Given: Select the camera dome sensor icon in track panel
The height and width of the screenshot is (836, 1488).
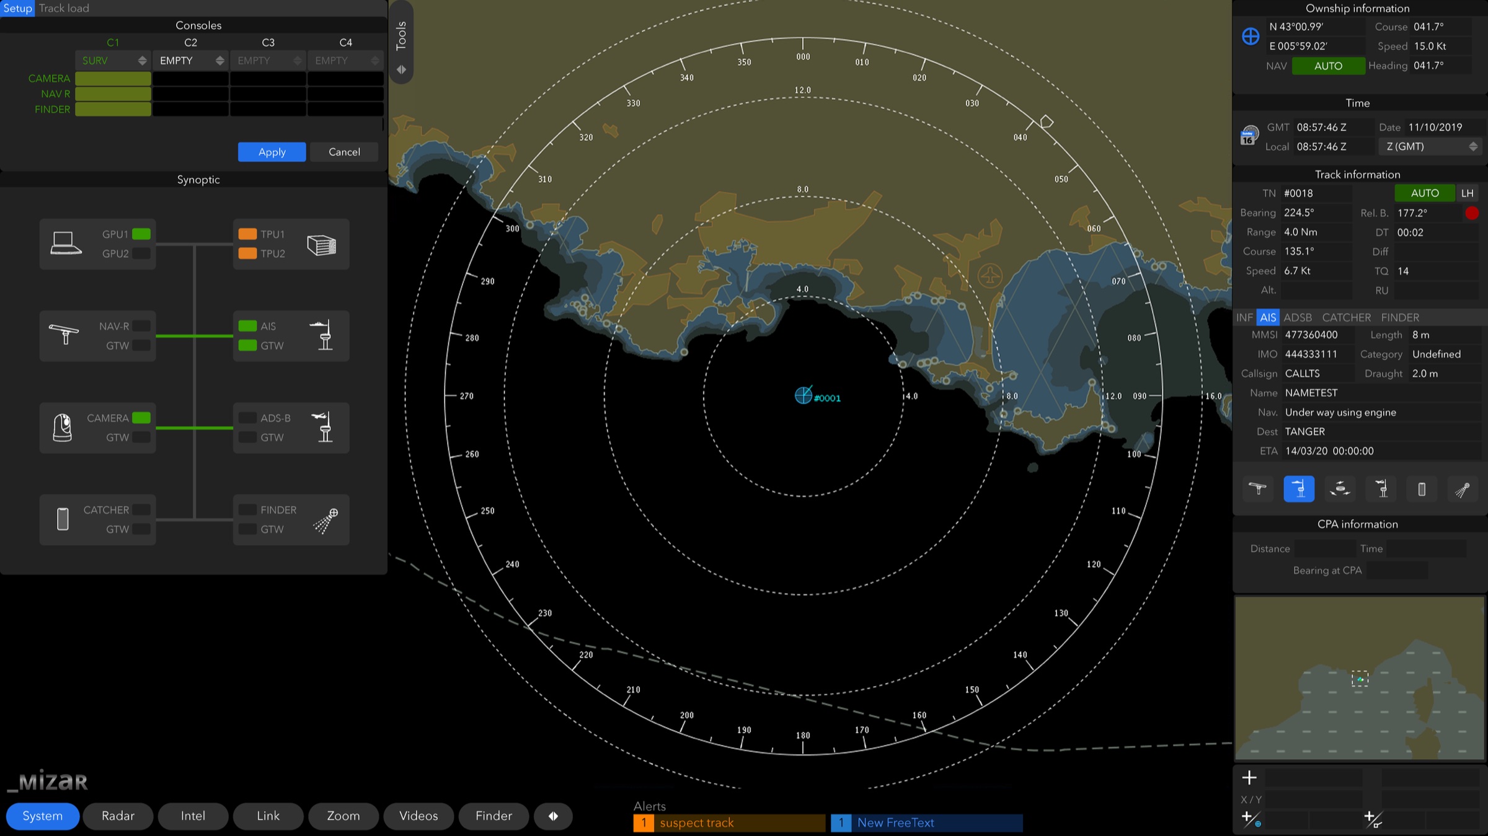Looking at the screenshot, I should point(1340,489).
